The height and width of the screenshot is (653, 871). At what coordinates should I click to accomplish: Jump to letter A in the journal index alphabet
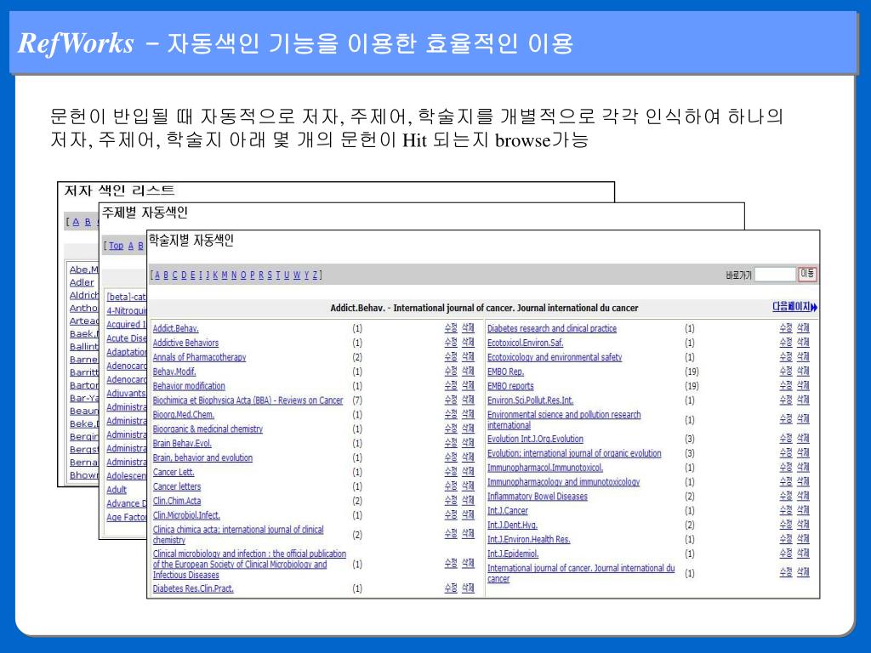click(157, 275)
